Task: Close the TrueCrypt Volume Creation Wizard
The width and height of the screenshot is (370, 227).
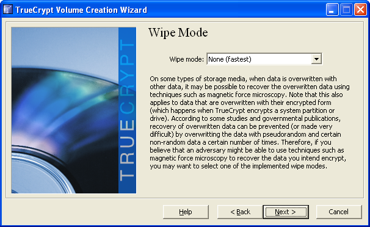Action: [360, 10]
